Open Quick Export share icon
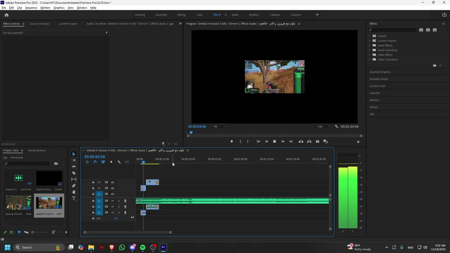The height and width of the screenshot is (253, 450). [444, 15]
